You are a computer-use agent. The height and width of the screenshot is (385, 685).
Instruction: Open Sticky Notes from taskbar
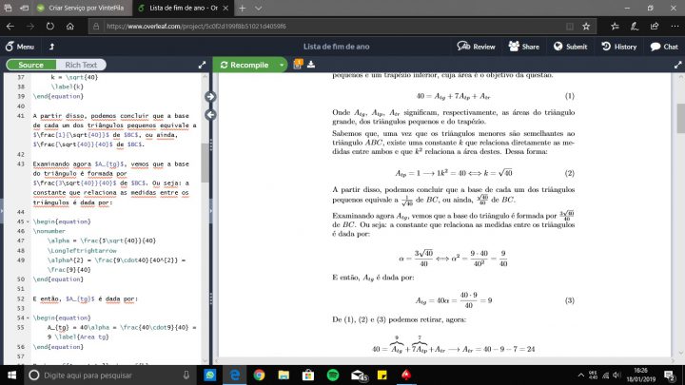coord(382,375)
